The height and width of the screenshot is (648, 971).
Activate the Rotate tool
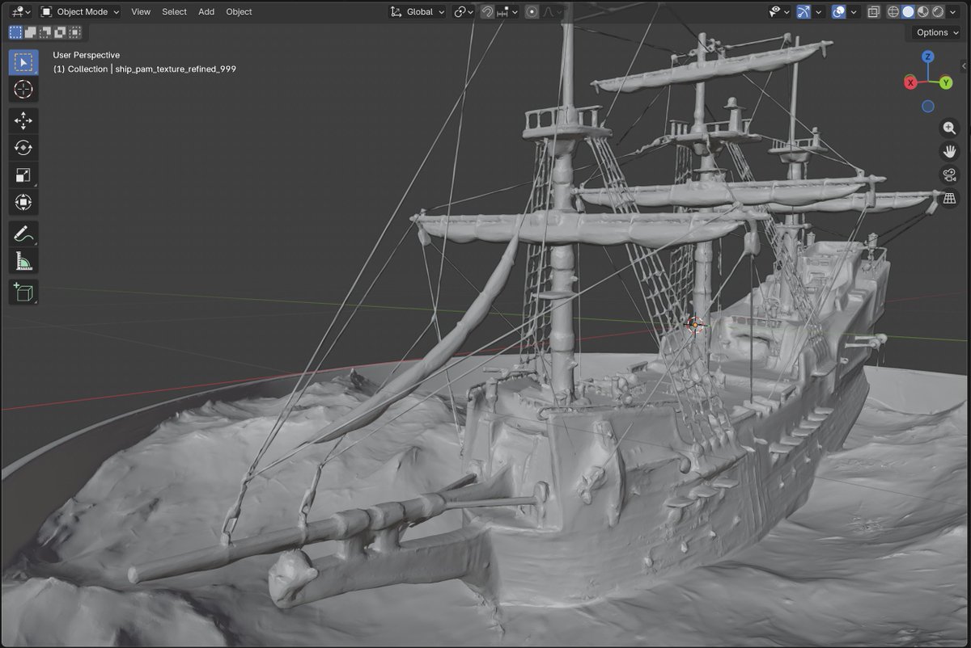click(x=23, y=148)
